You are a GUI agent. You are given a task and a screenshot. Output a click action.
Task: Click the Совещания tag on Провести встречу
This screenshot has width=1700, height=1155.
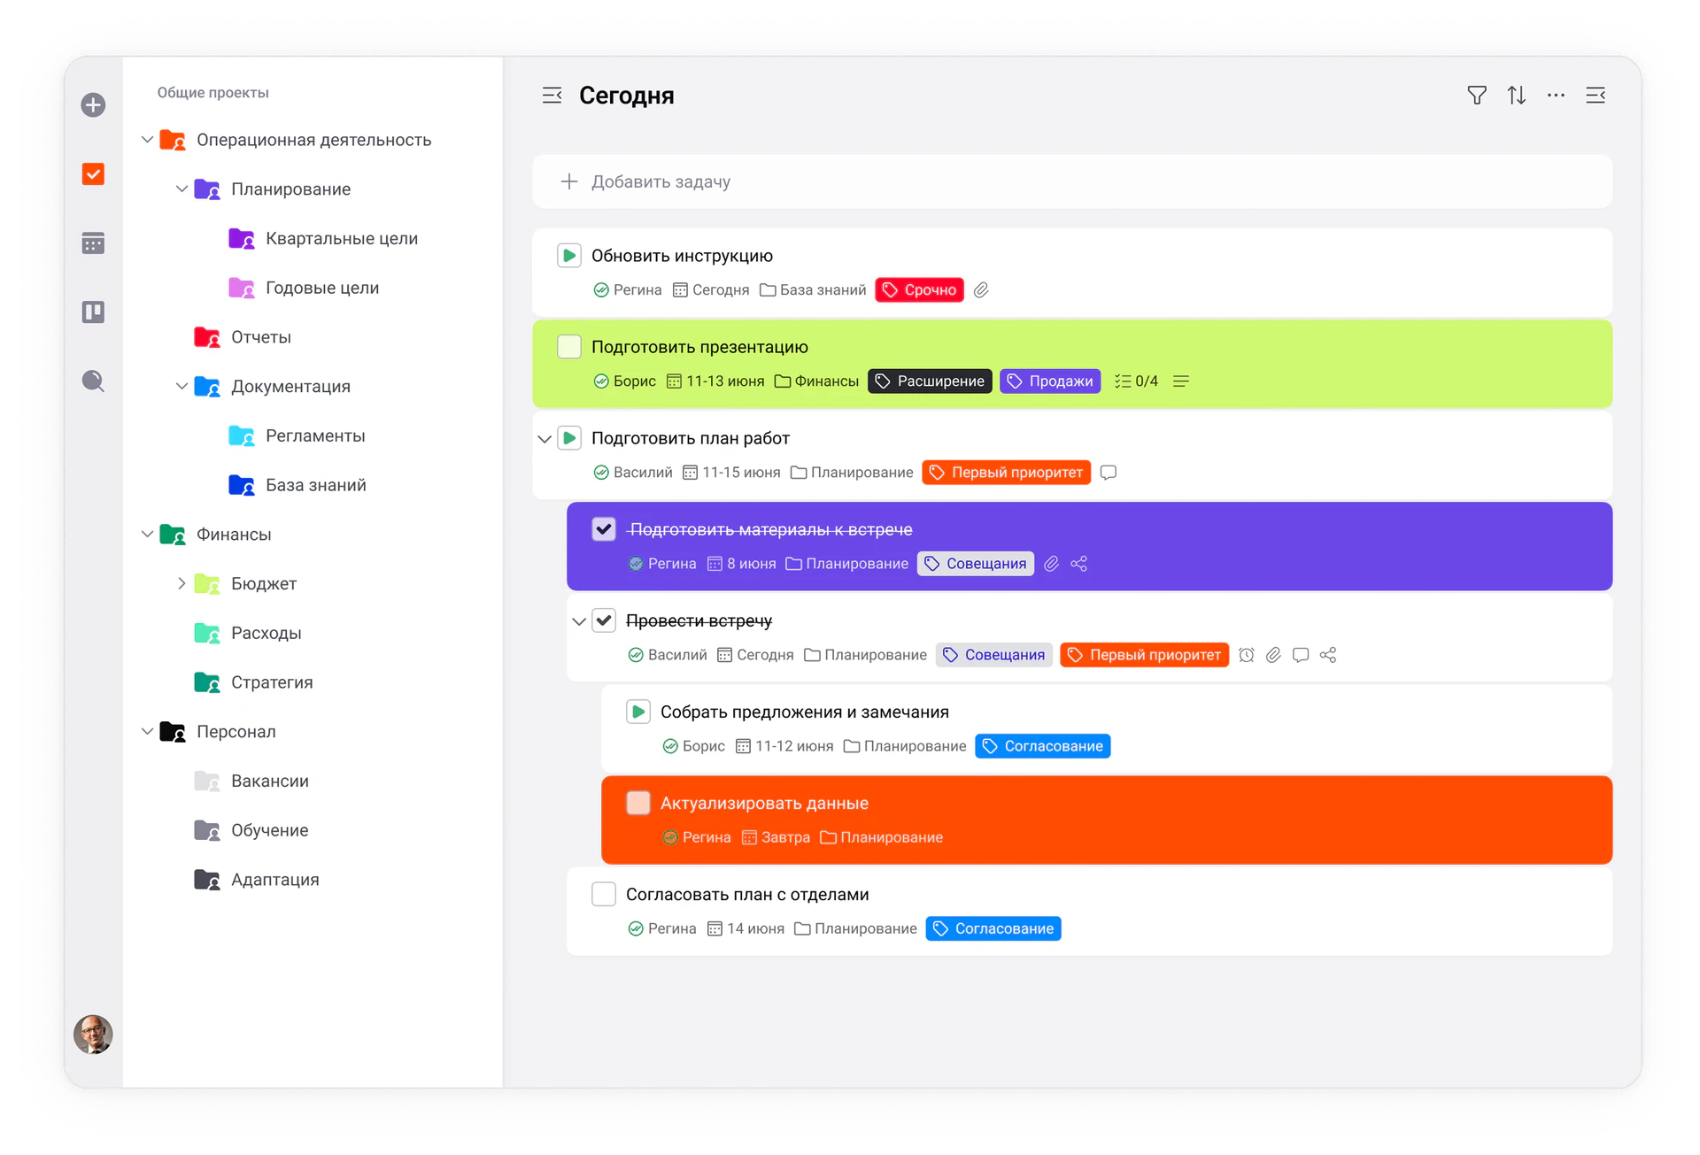tap(993, 655)
